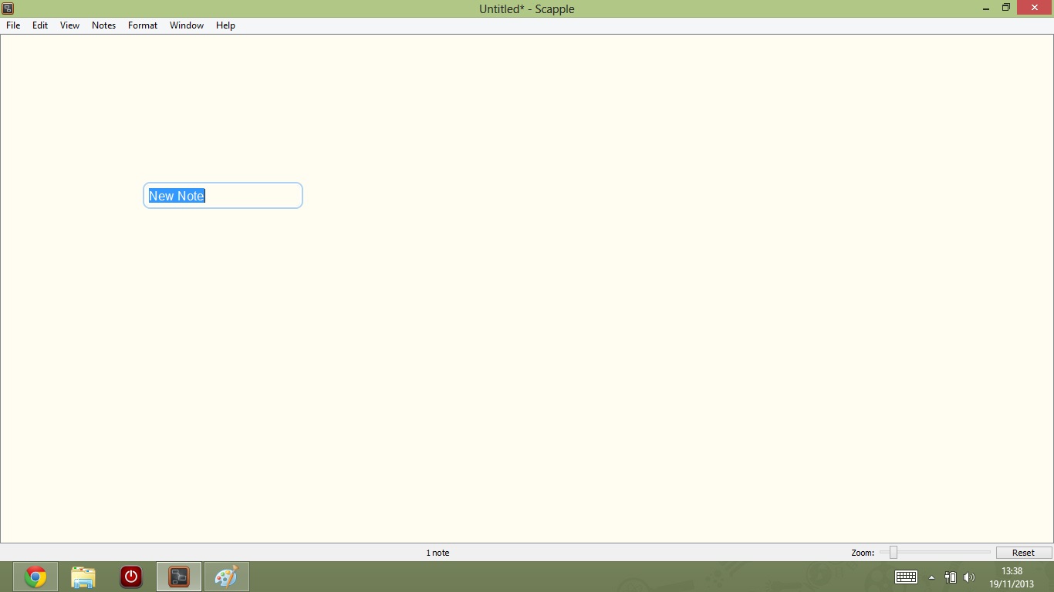Show hidden system tray icons

click(931, 577)
